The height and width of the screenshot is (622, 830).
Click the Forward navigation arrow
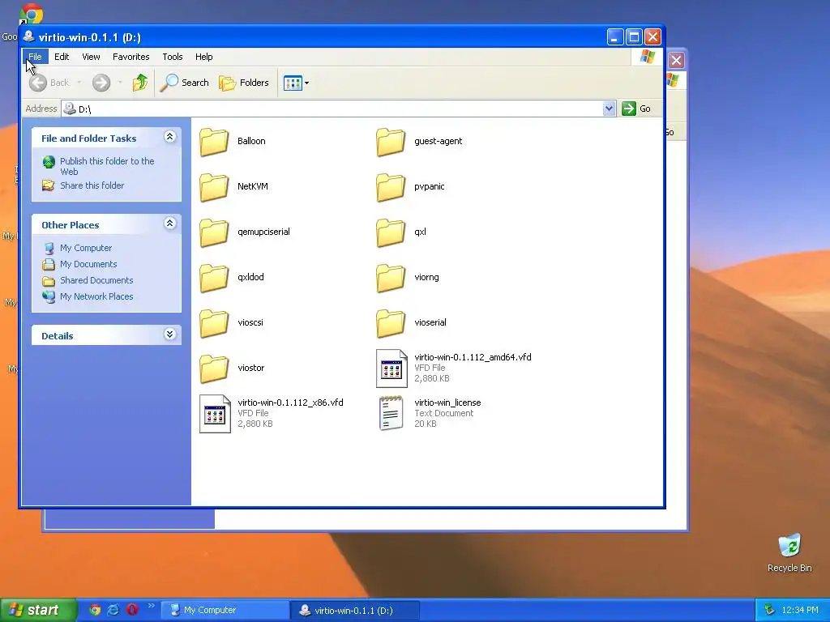pos(101,83)
